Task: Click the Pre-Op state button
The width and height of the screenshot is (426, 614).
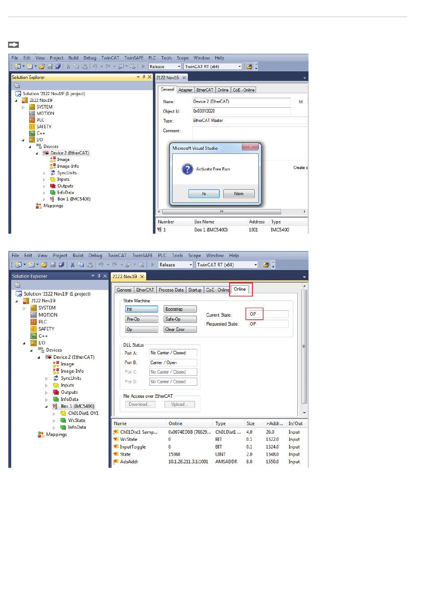Action: (x=142, y=319)
